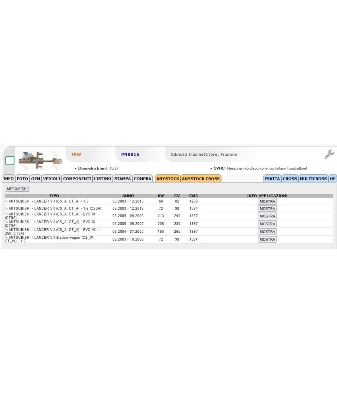
Task: Click year range '09.2003 - 10.2008'
Action: click(128, 239)
